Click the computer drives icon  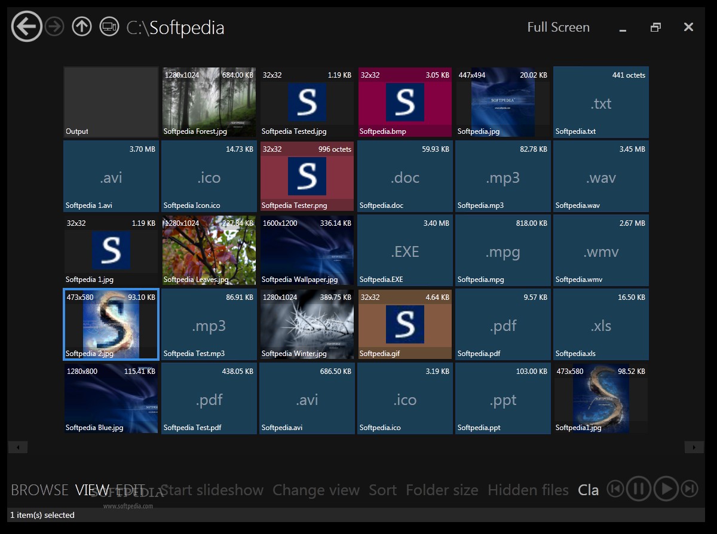109,27
